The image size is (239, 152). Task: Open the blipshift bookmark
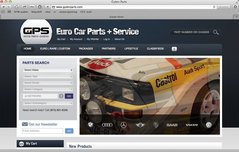pos(36,12)
